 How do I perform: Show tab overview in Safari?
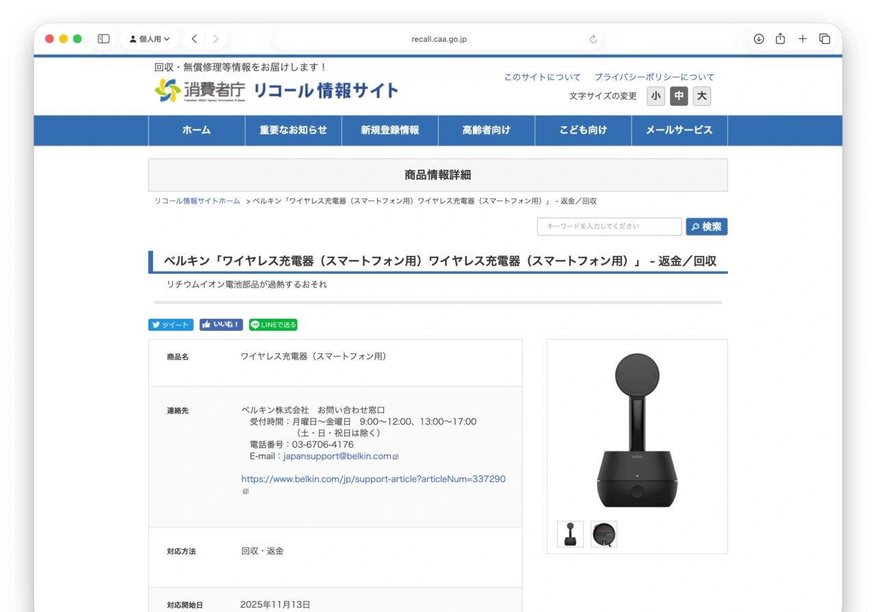(x=825, y=39)
